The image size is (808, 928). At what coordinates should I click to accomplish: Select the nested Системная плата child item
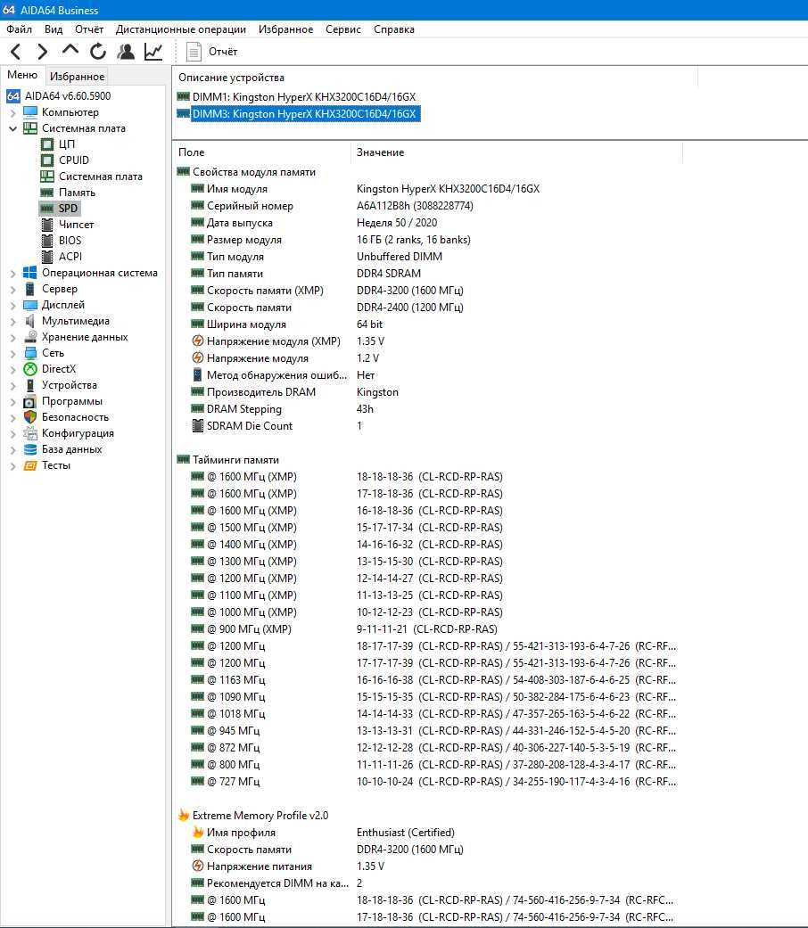pyautogui.click(x=92, y=177)
